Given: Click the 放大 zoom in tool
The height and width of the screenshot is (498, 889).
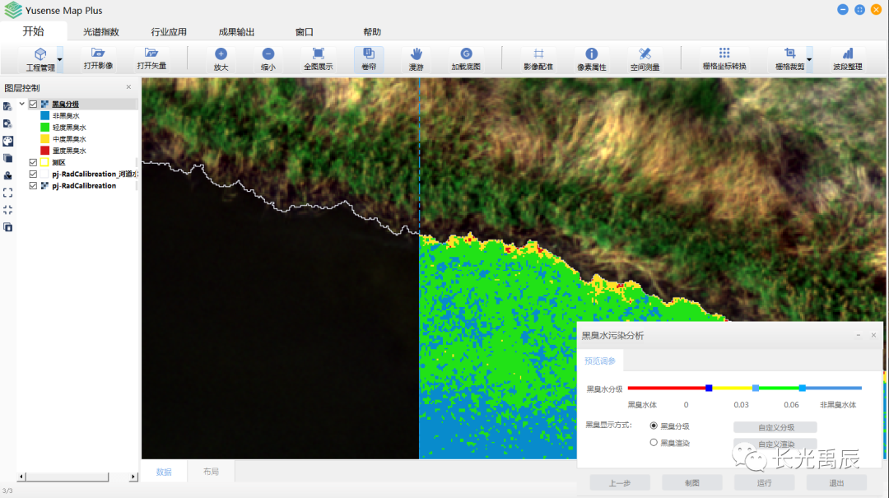Looking at the screenshot, I should pyautogui.click(x=220, y=58).
